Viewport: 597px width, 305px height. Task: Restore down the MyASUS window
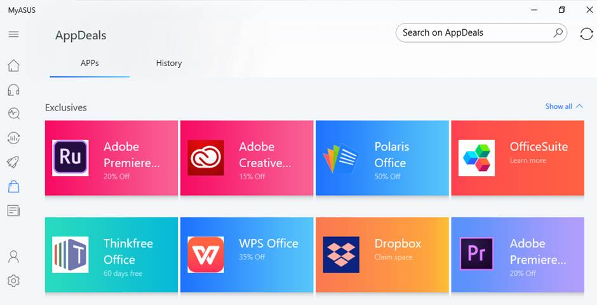[x=562, y=10]
